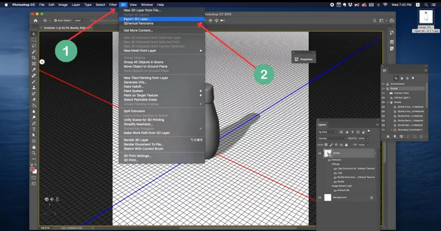The image size is (441, 231).
Task: Select the History Brush tool
Action: [34, 94]
